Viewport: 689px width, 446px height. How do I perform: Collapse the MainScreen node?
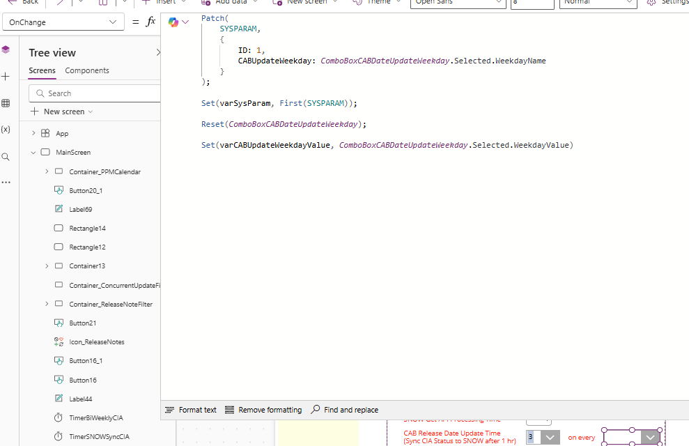33,153
